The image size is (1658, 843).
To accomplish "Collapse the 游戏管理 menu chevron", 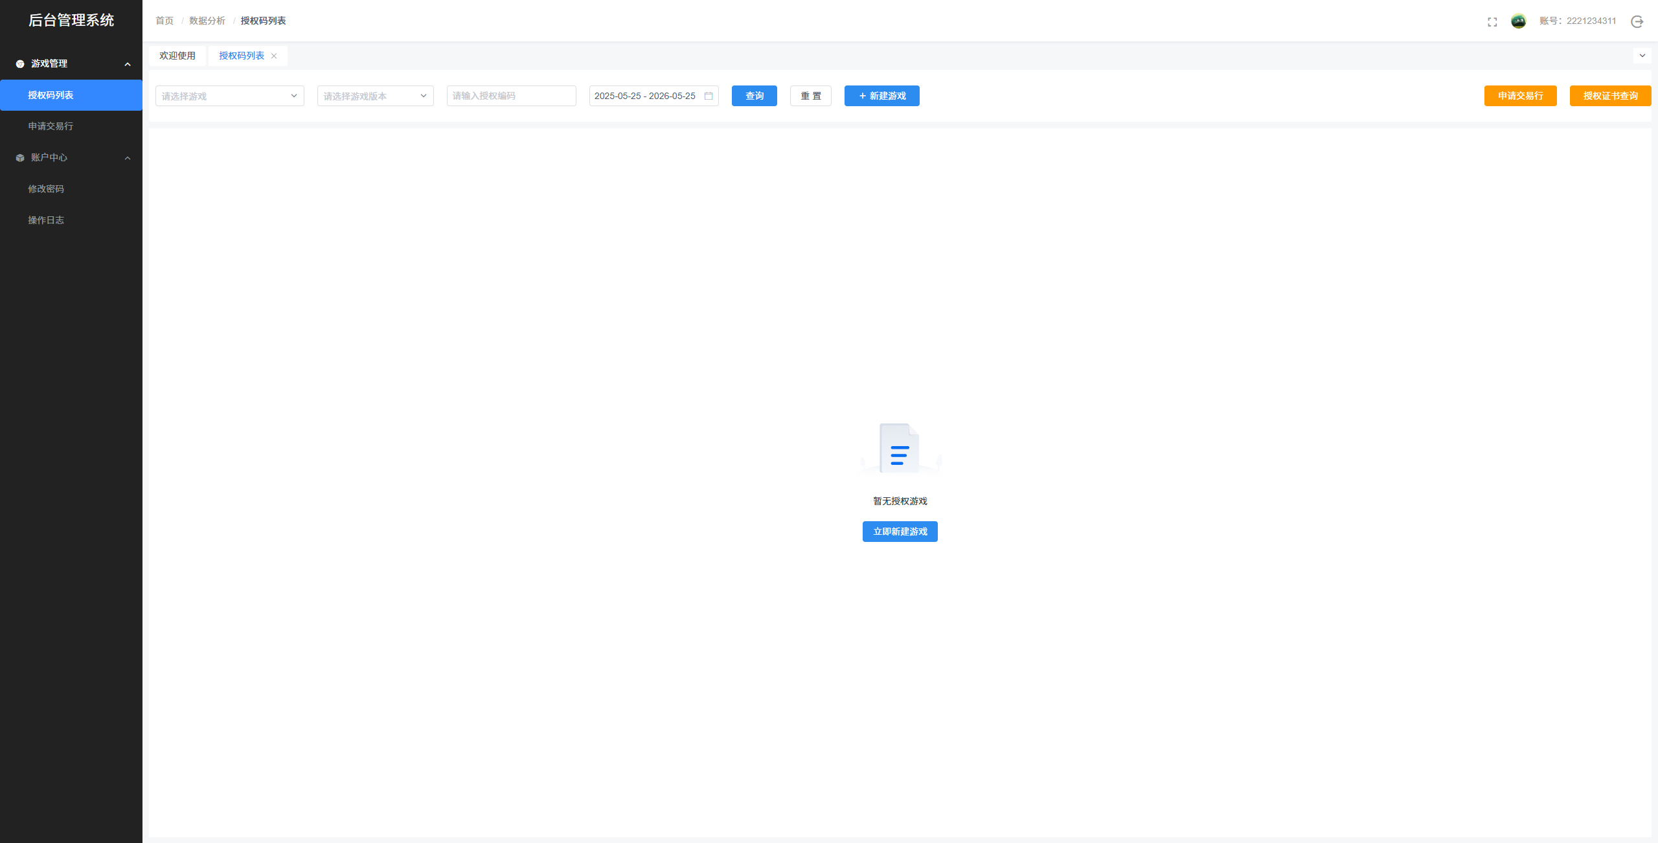I will click(x=128, y=64).
